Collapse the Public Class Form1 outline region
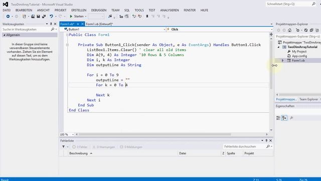321x181 pixels. pyautogui.click(x=67, y=35)
